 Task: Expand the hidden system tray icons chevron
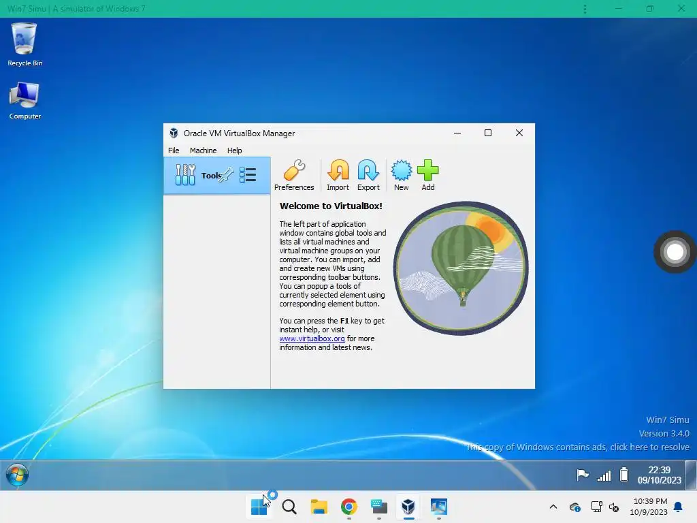coord(553,507)
